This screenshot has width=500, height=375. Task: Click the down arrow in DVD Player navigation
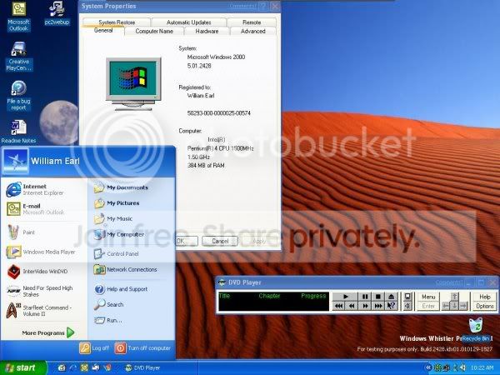[x=454, y=306]
